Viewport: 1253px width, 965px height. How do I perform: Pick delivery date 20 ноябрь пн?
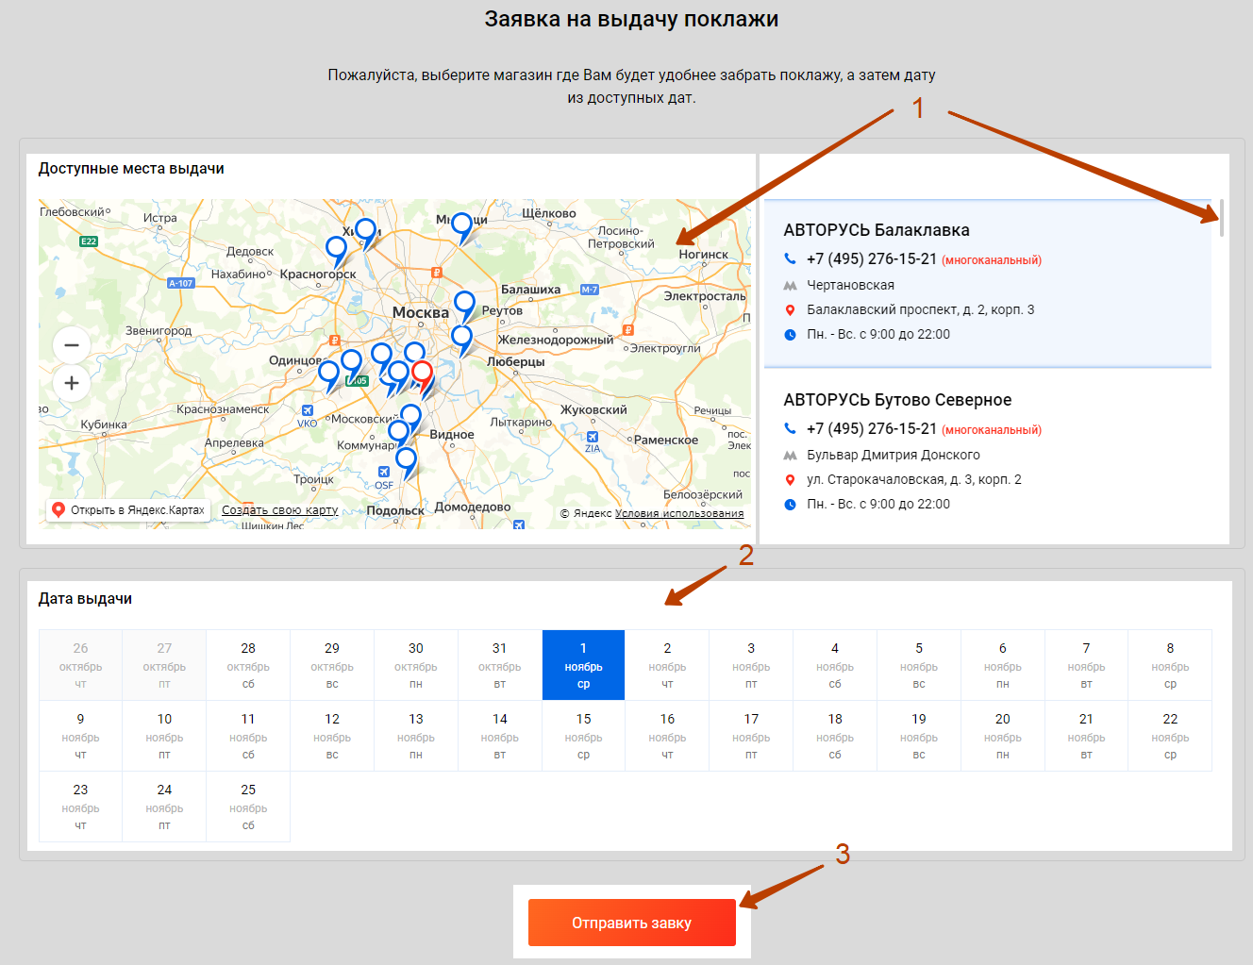pyautogui.click(x=1003, y=736)
